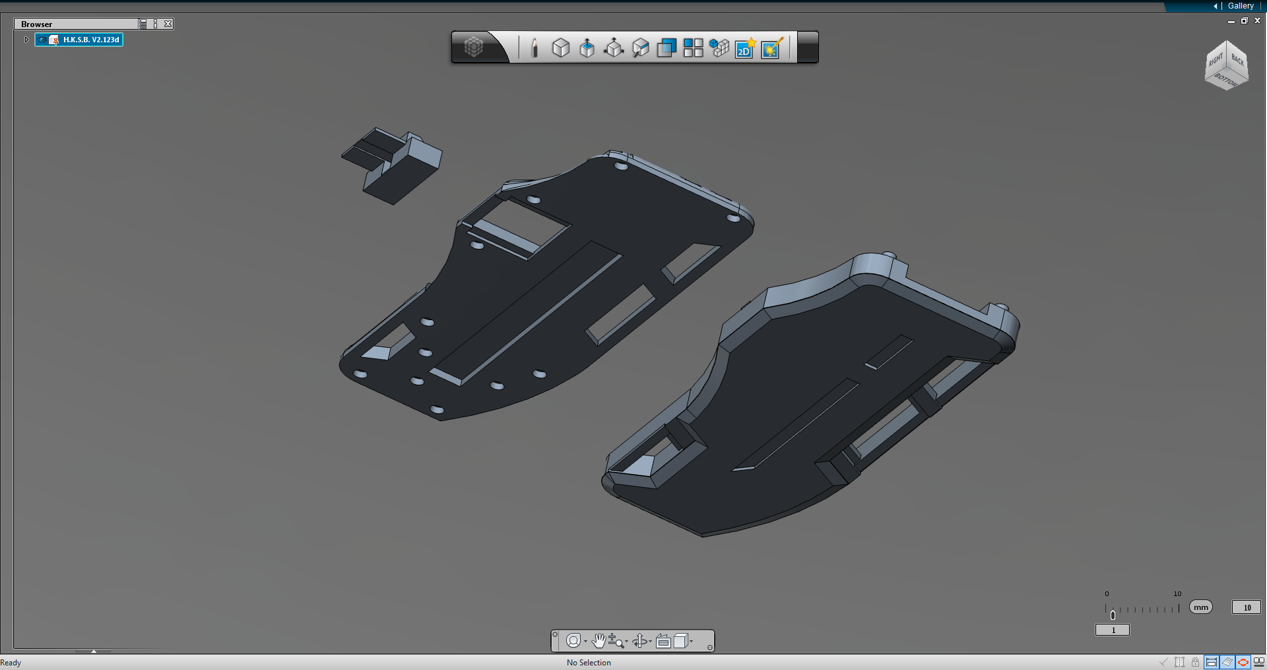
Task: Open navigation bar customize menu button
Action: coord(710,648)
